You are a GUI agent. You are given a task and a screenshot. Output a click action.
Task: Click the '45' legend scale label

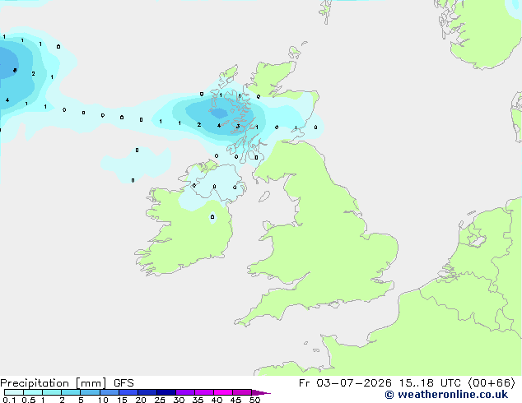pyautogui.click(x=235, y=400)
